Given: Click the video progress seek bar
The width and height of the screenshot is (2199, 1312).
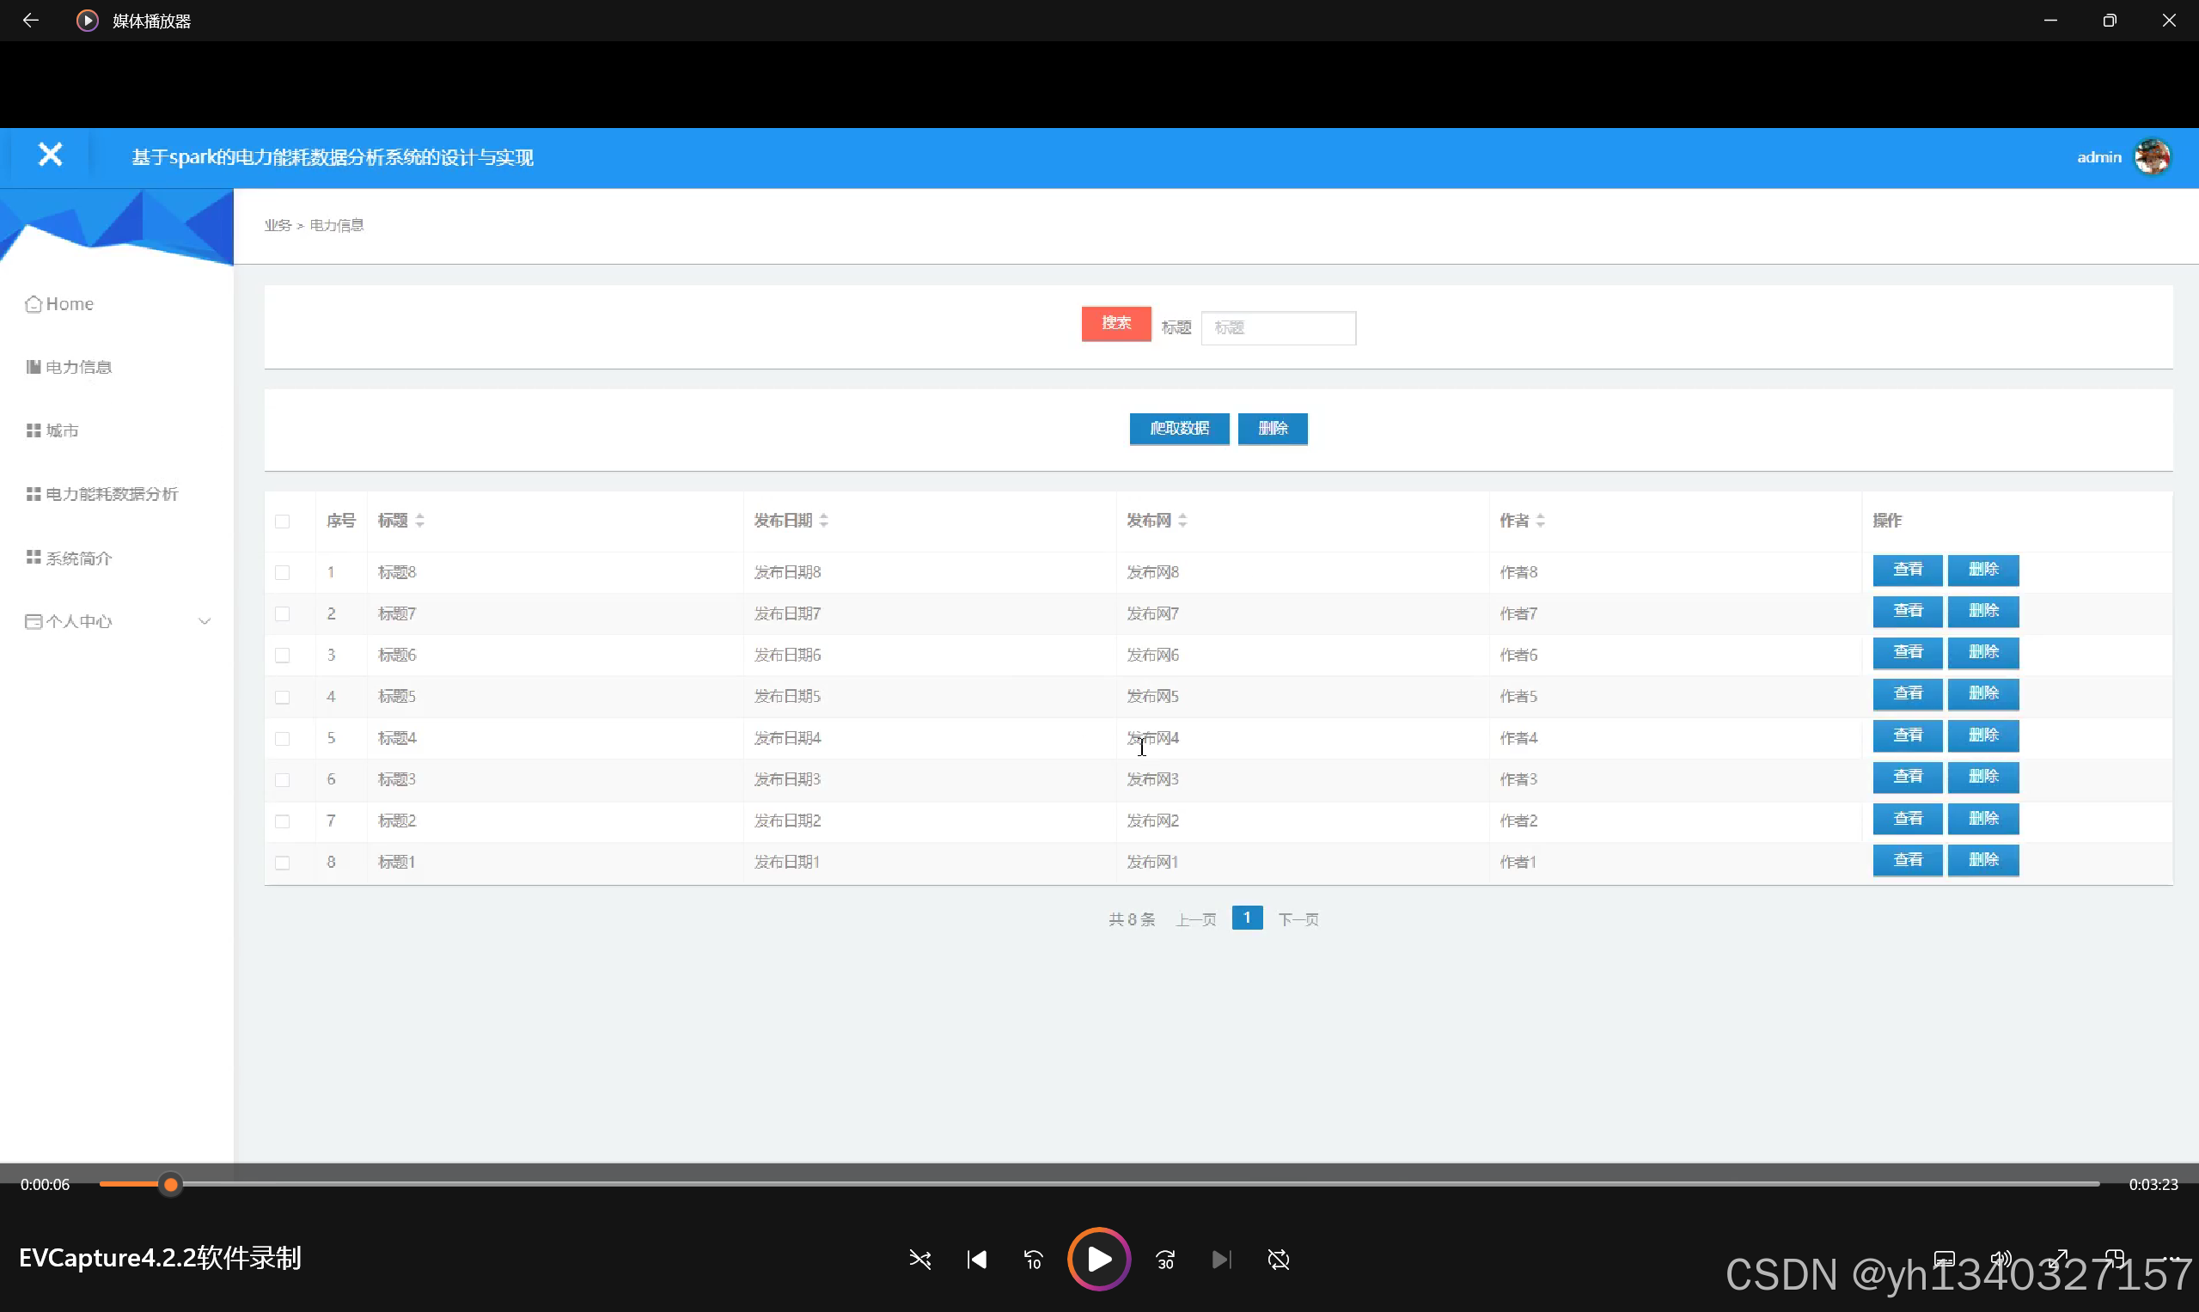Looking at the screenshot, I should tap(1096, 1184).
